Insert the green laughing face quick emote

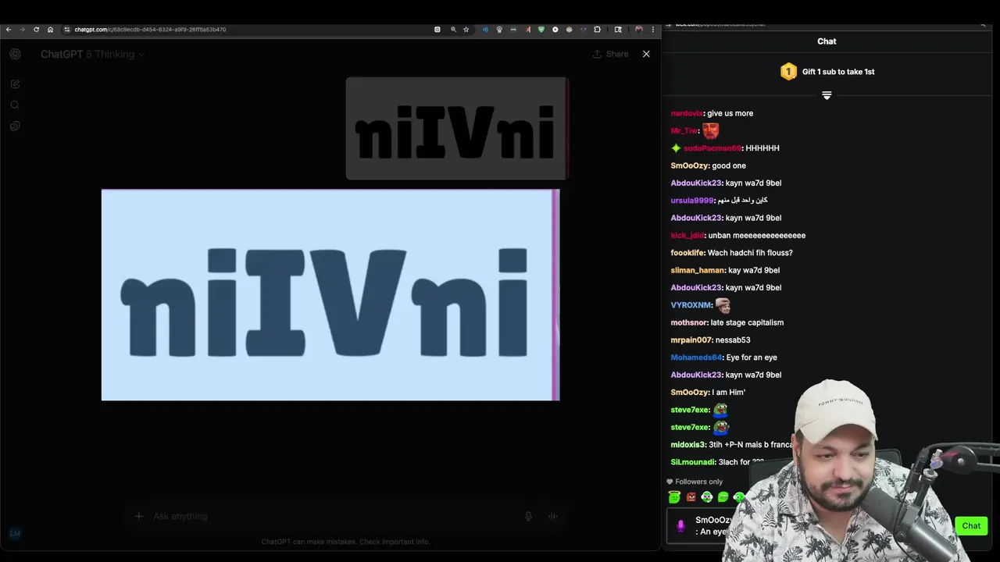click(x=723, y=497)
